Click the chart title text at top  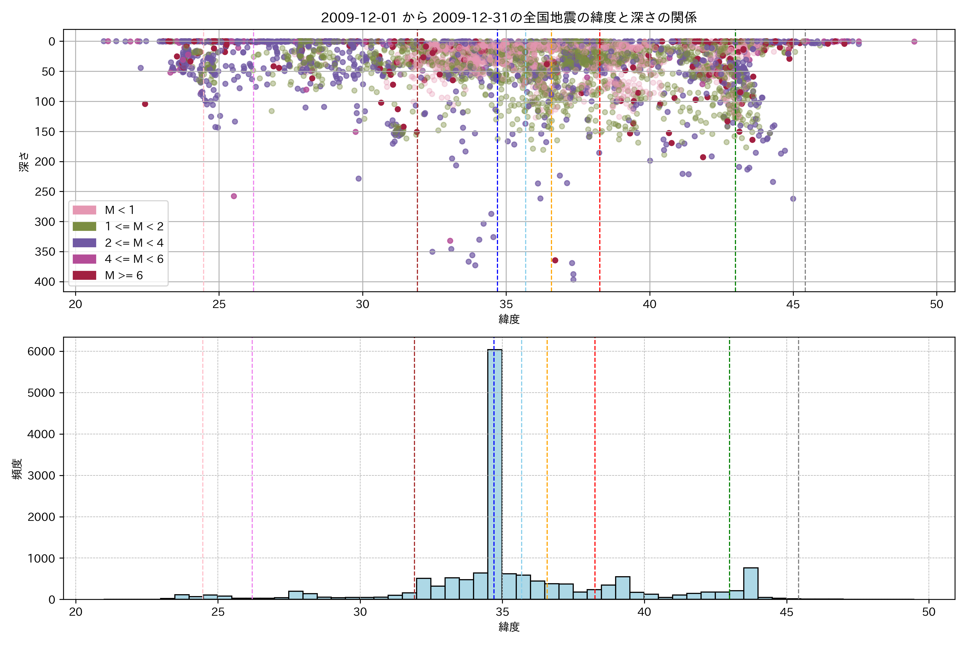pyautogui.click(x=508, y=18)
